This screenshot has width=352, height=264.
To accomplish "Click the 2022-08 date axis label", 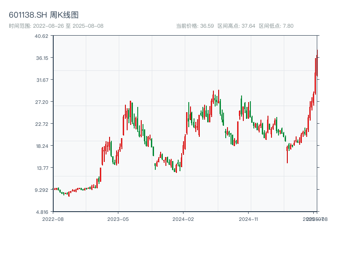I will [x=53, y=219].
